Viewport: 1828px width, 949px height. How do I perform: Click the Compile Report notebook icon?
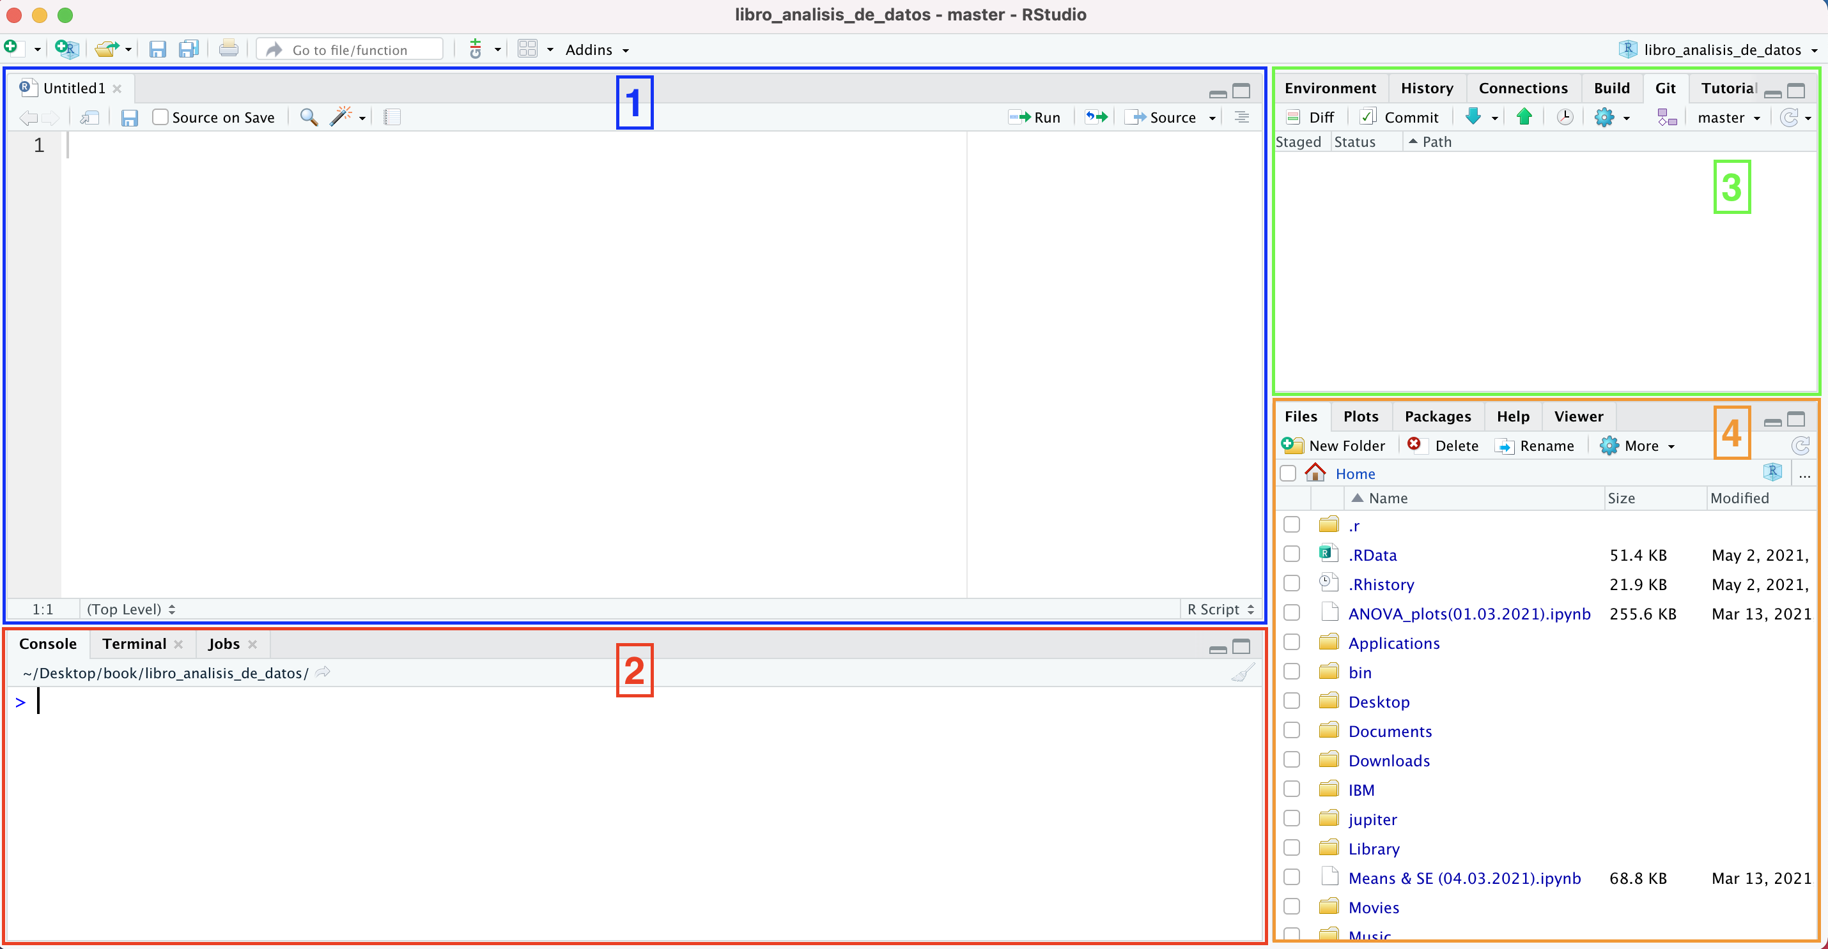pos(392,118)
